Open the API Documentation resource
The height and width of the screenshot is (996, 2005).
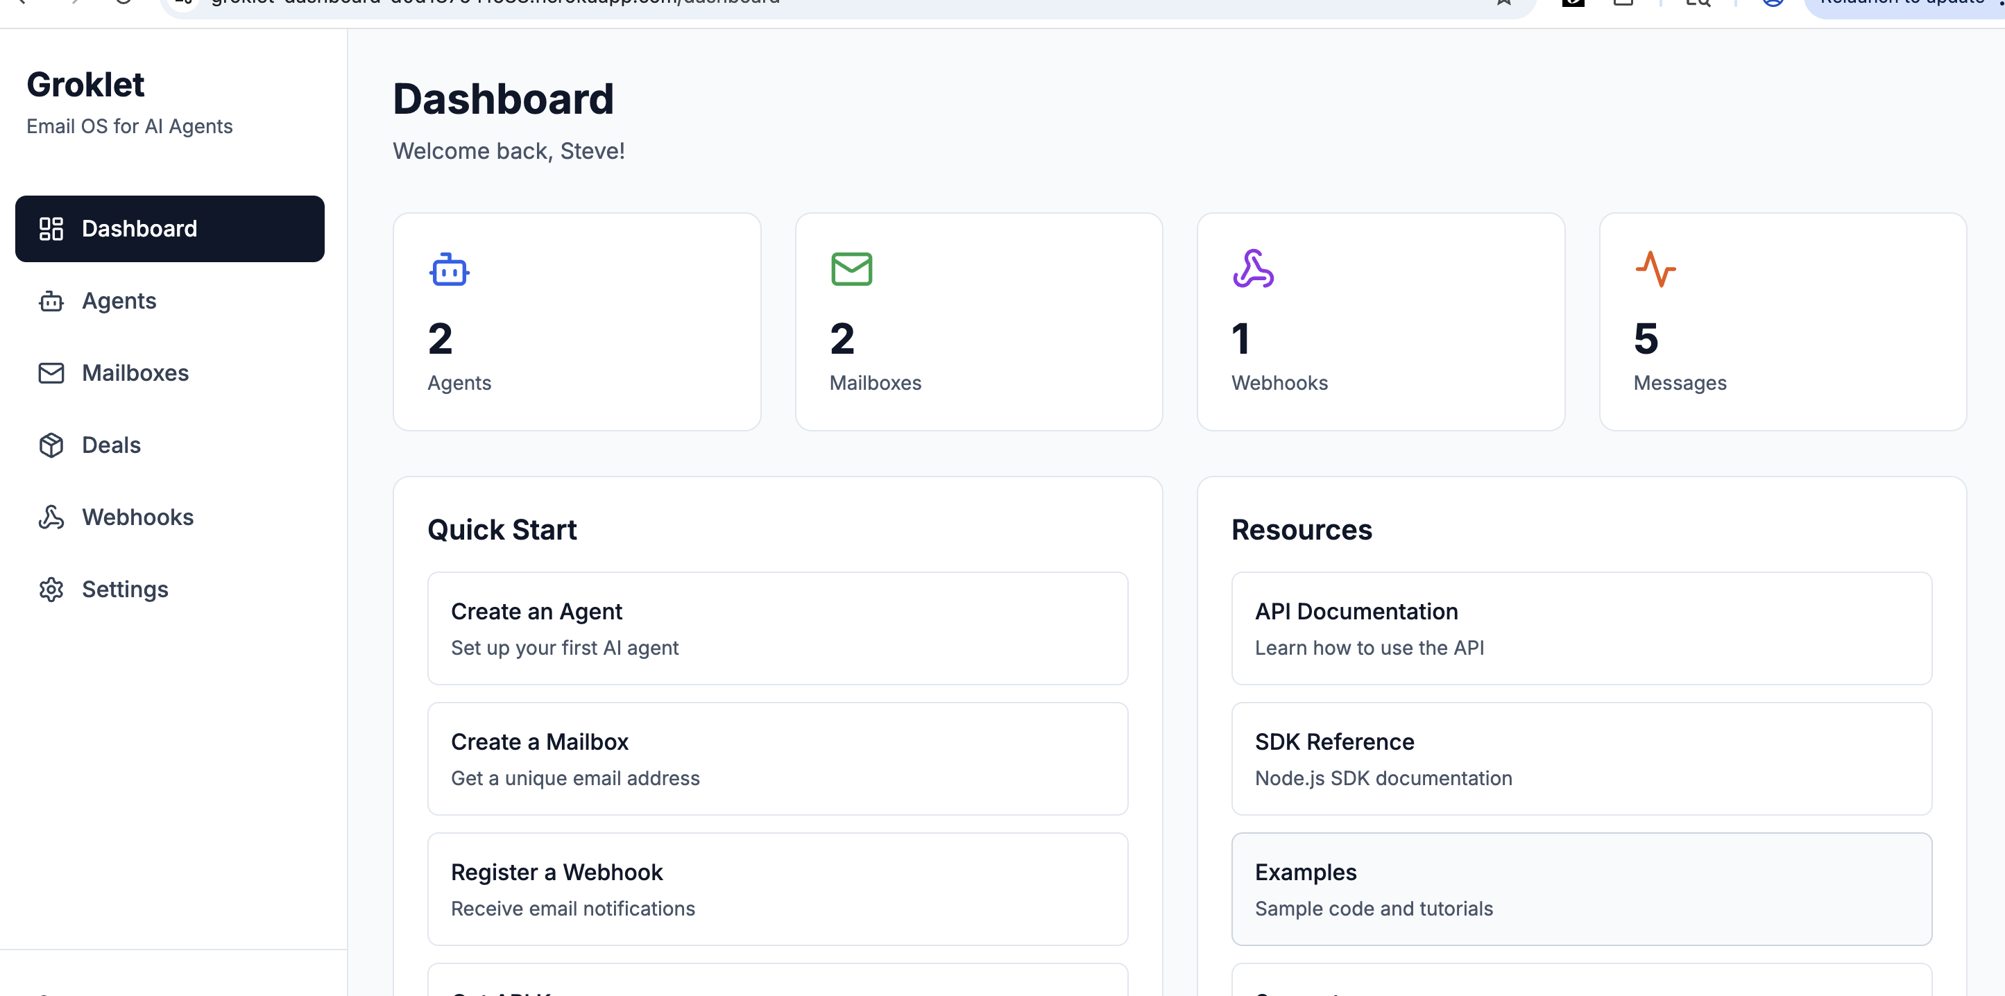1581,628
